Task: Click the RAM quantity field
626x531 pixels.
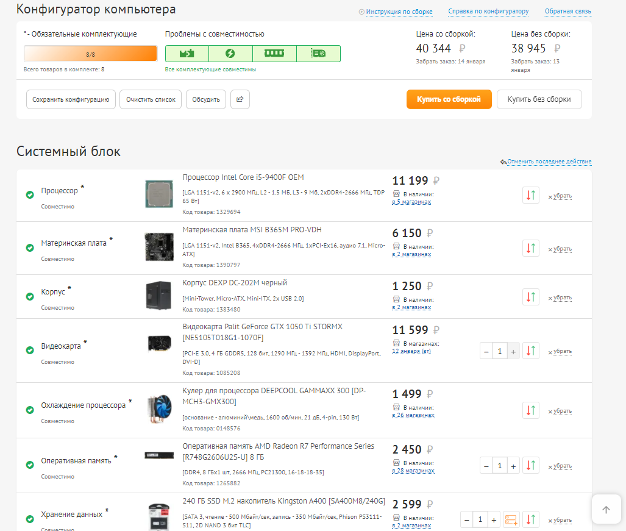Action: pos(499,466)
